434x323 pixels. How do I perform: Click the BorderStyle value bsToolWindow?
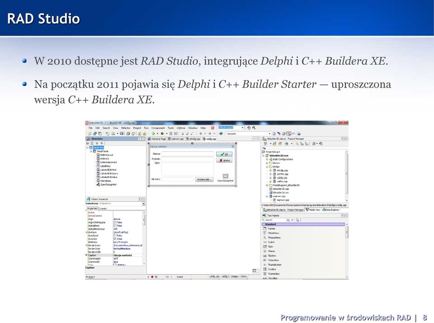122,248
